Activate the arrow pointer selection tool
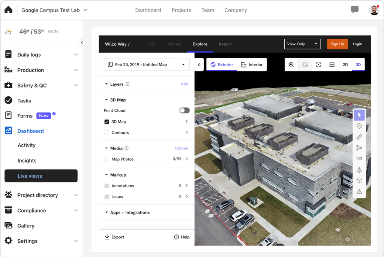Image resolution: width=384 pixels, height=257 pixels. 359,115
